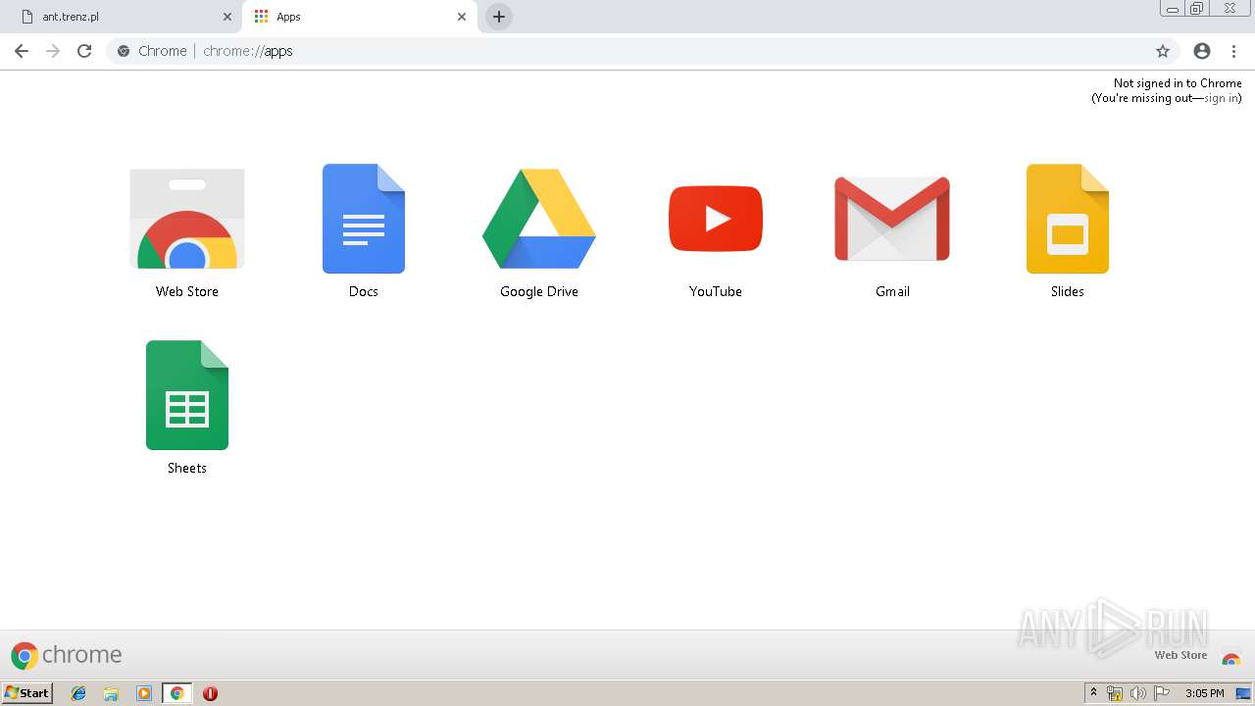Select the Apps tab
This screenshot has width=1255, height=706.
coord(359,17)
